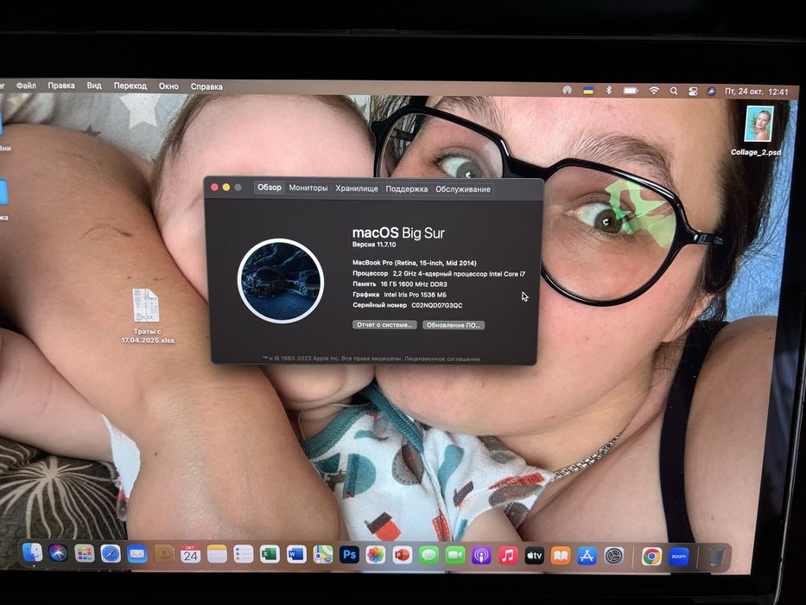Screen dimensions: 806x605
Task: Open Spotlight search magnifier icon
Action: [673, 91]
